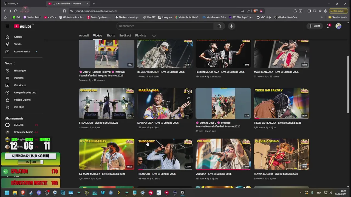The width and height of the screenshot is (351, 197).
Task: Open the Ideogram bookmark
Action: [x=165, y=17]
